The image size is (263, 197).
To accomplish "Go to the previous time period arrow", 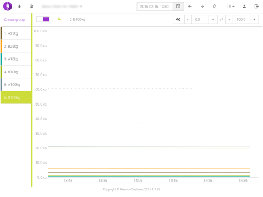I will 190,7.
